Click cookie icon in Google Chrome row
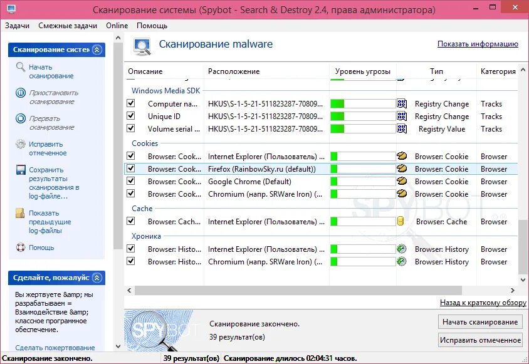Screen dimensions: 529x364 tap(402, 181)
